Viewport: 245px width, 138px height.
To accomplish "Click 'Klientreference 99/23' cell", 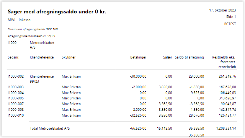I will click(42, 79).
